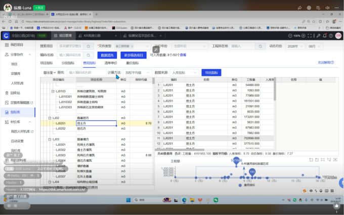Click second chart toolbar icon above scatter plot
The image size is (344, 215).
coord(317,160)
